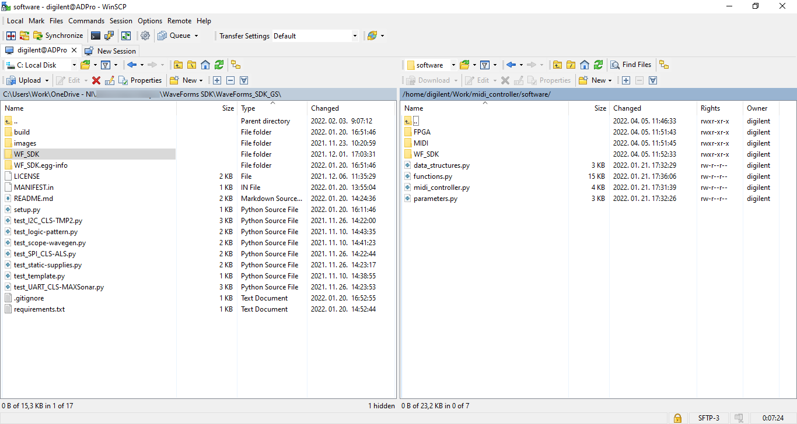Click the '1 hidden' status bar text

382,406
